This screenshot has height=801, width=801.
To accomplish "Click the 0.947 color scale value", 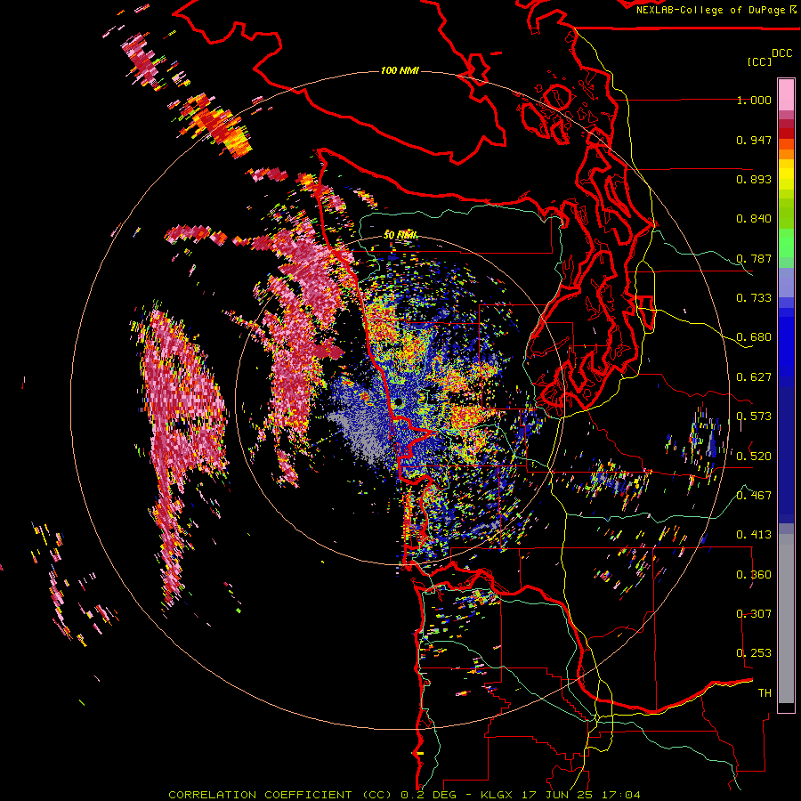I will pyautogui.click(x=754, y=140).
